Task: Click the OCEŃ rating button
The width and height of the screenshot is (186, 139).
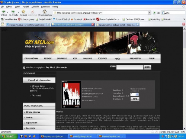Action: [135, 99]
